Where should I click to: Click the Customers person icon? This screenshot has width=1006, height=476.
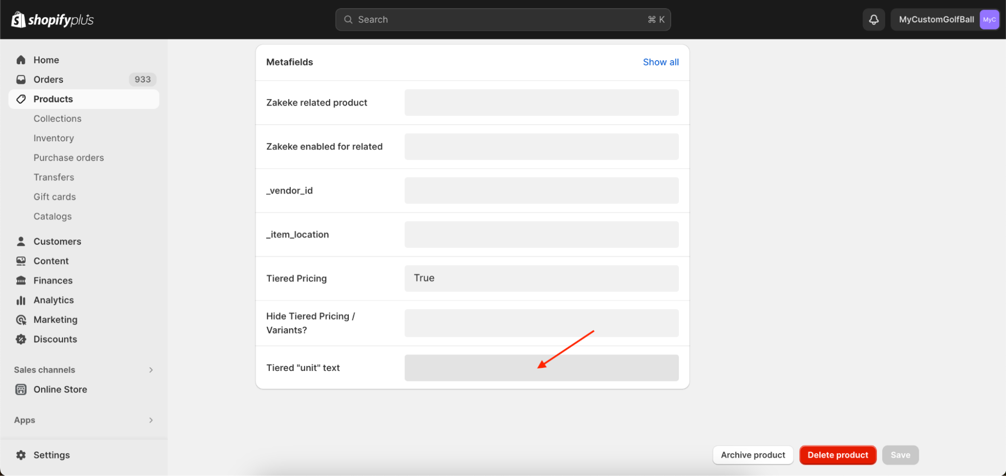click(x=21, y=241)
